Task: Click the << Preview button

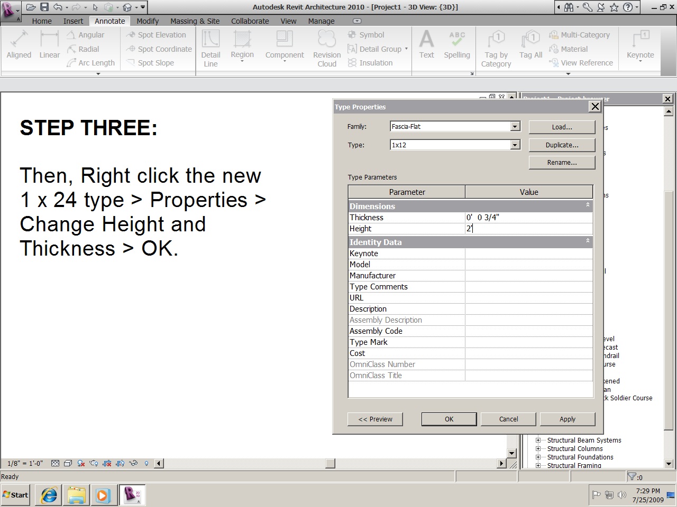Action: [375, 419]
